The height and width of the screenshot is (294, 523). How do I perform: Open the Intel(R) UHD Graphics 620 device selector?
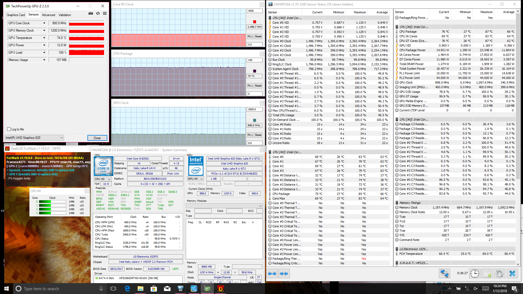34,138
